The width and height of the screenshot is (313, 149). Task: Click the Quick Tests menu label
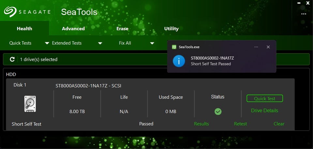pos(20,43)
